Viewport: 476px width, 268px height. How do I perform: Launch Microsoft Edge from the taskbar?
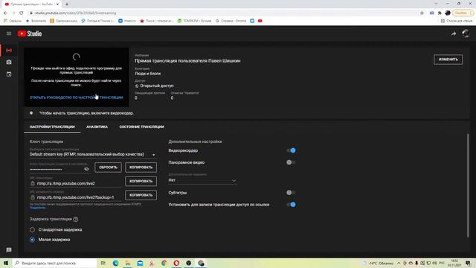pos(116,263)
